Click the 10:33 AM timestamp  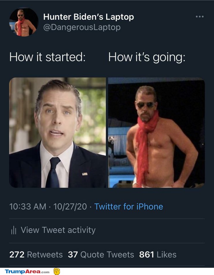25,207
